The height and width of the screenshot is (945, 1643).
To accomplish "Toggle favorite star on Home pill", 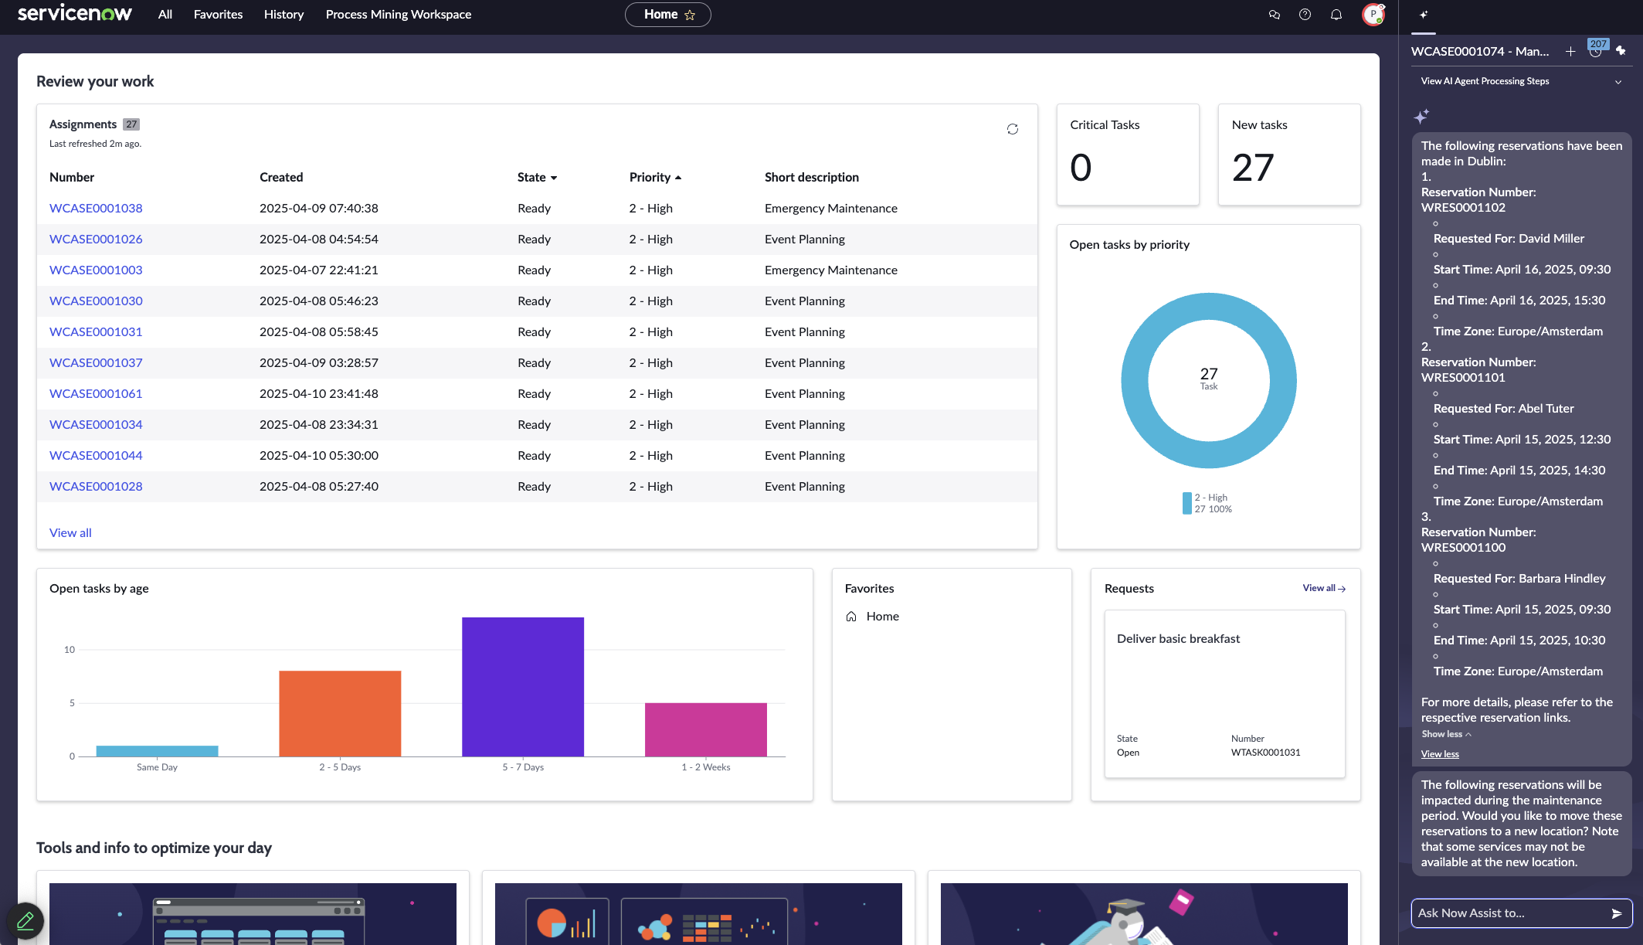I will pos(690,15).
